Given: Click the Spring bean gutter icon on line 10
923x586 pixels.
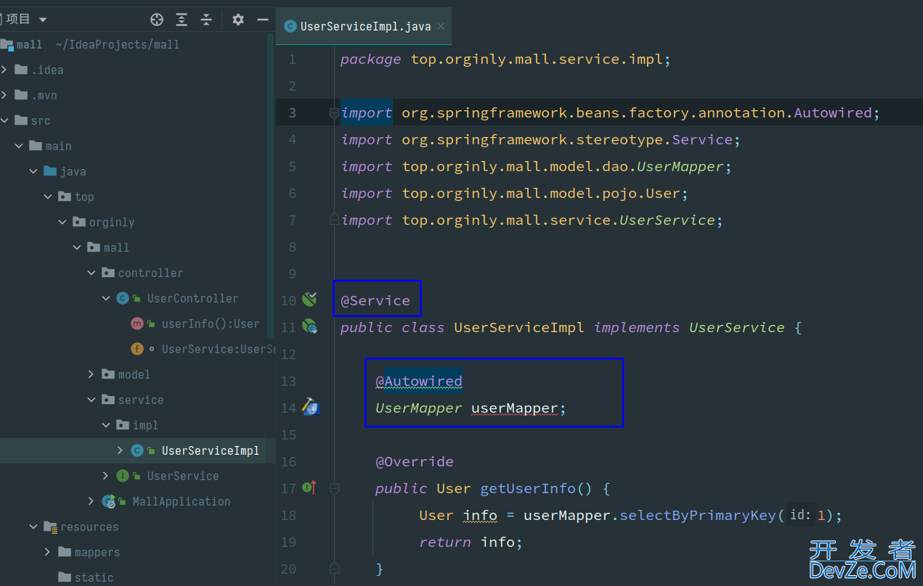Looking at the screenshot, I should pos(310,300).
